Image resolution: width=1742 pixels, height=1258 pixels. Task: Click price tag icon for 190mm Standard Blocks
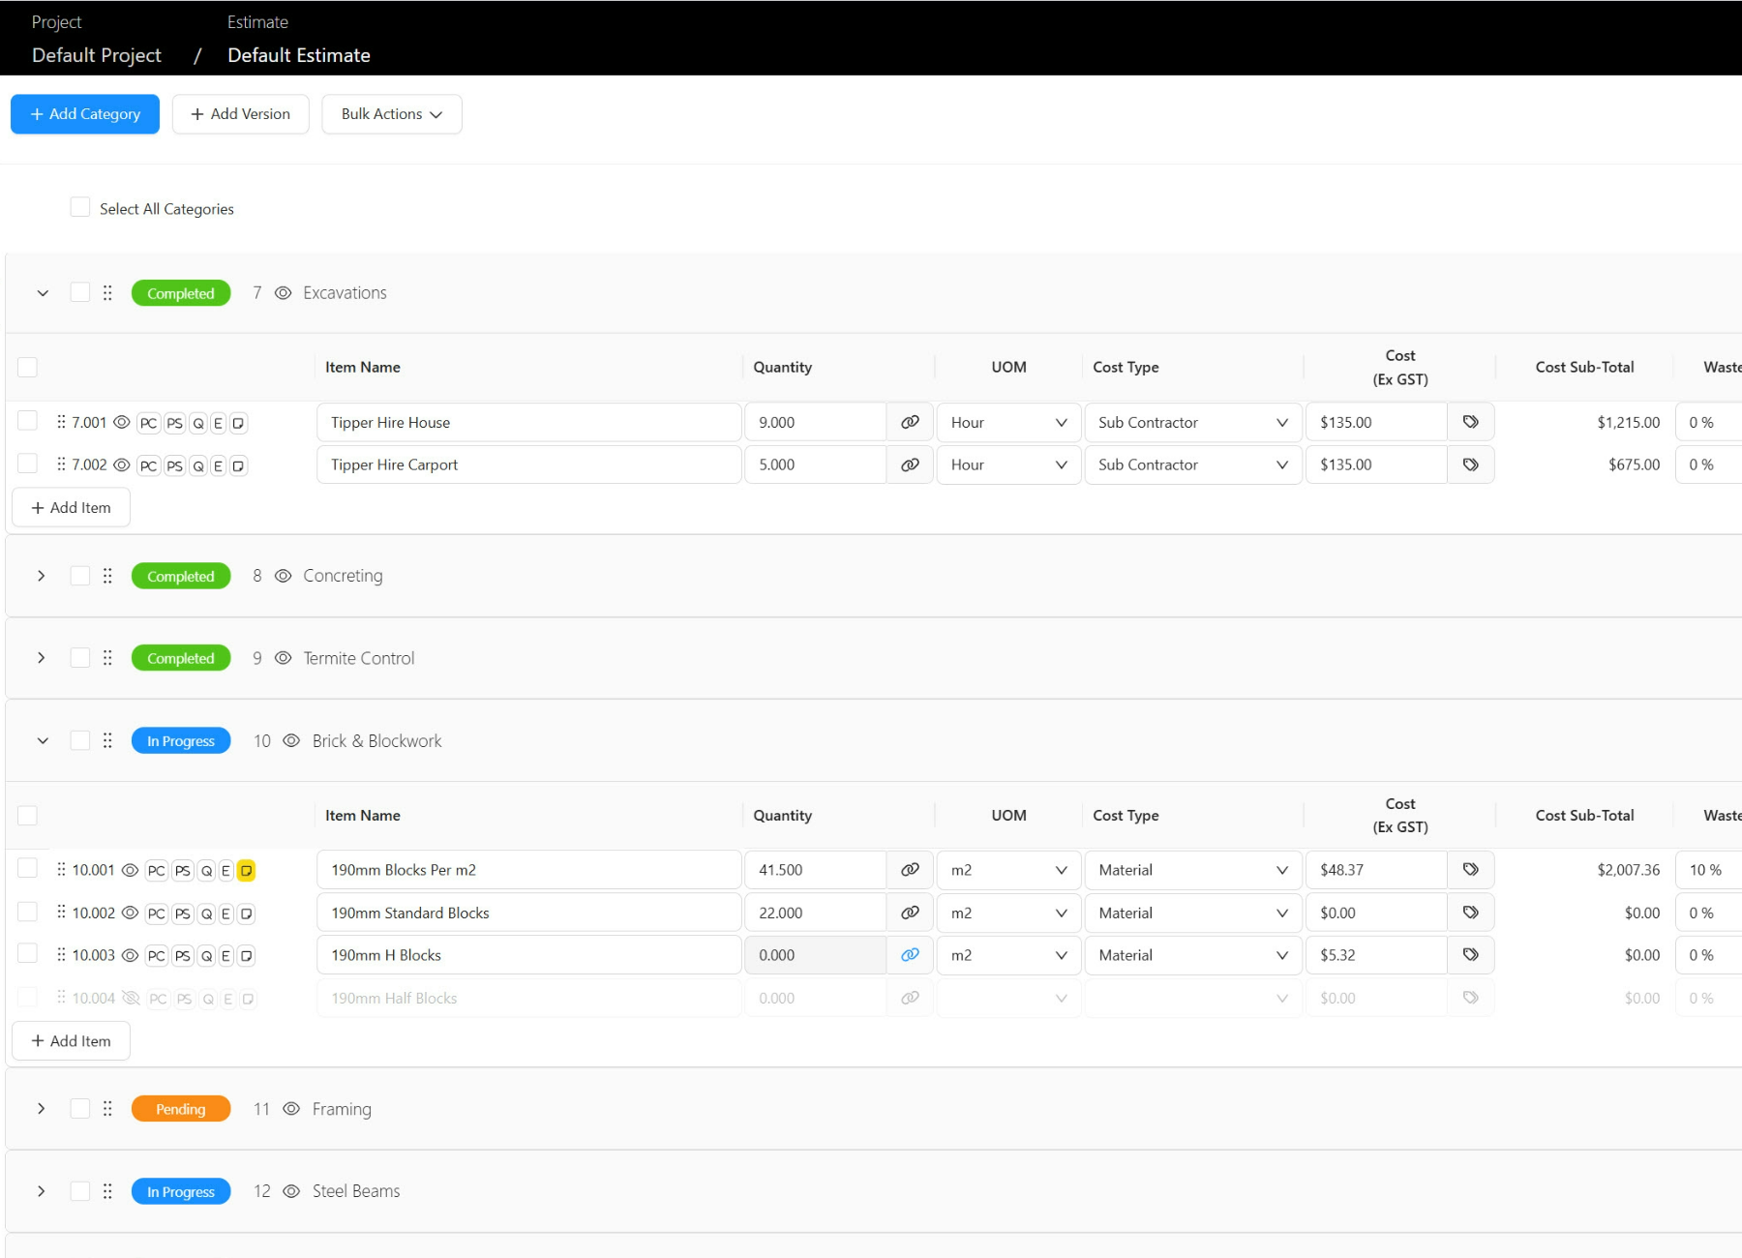1470,913
